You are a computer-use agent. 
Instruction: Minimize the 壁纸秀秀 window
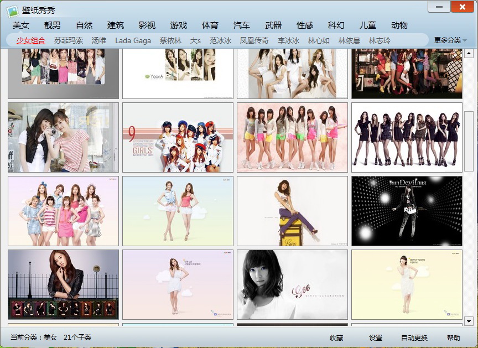point(439,7)
